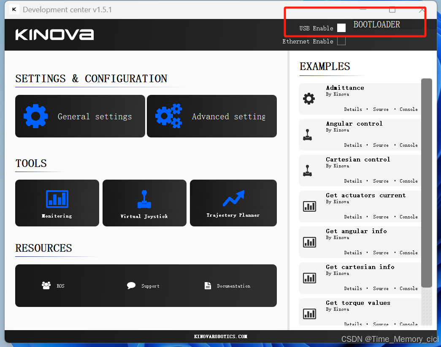Open Console for Admittance example
The width and height of the screenshot is (441, 347).
[409, 109]
